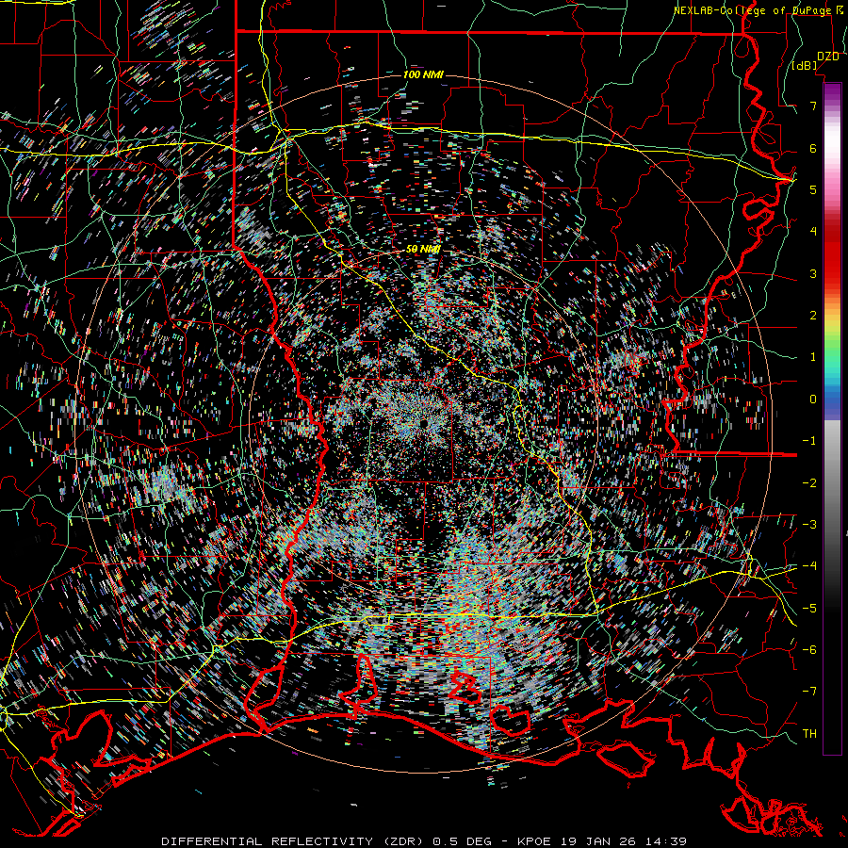Click the ZDR color scale bar
This screenshot has height=848, width=848.
[x=832, y=418]
